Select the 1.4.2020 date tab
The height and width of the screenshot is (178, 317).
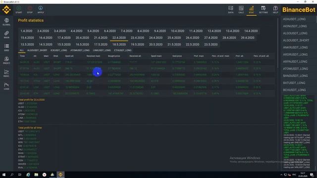click(26, 31)
